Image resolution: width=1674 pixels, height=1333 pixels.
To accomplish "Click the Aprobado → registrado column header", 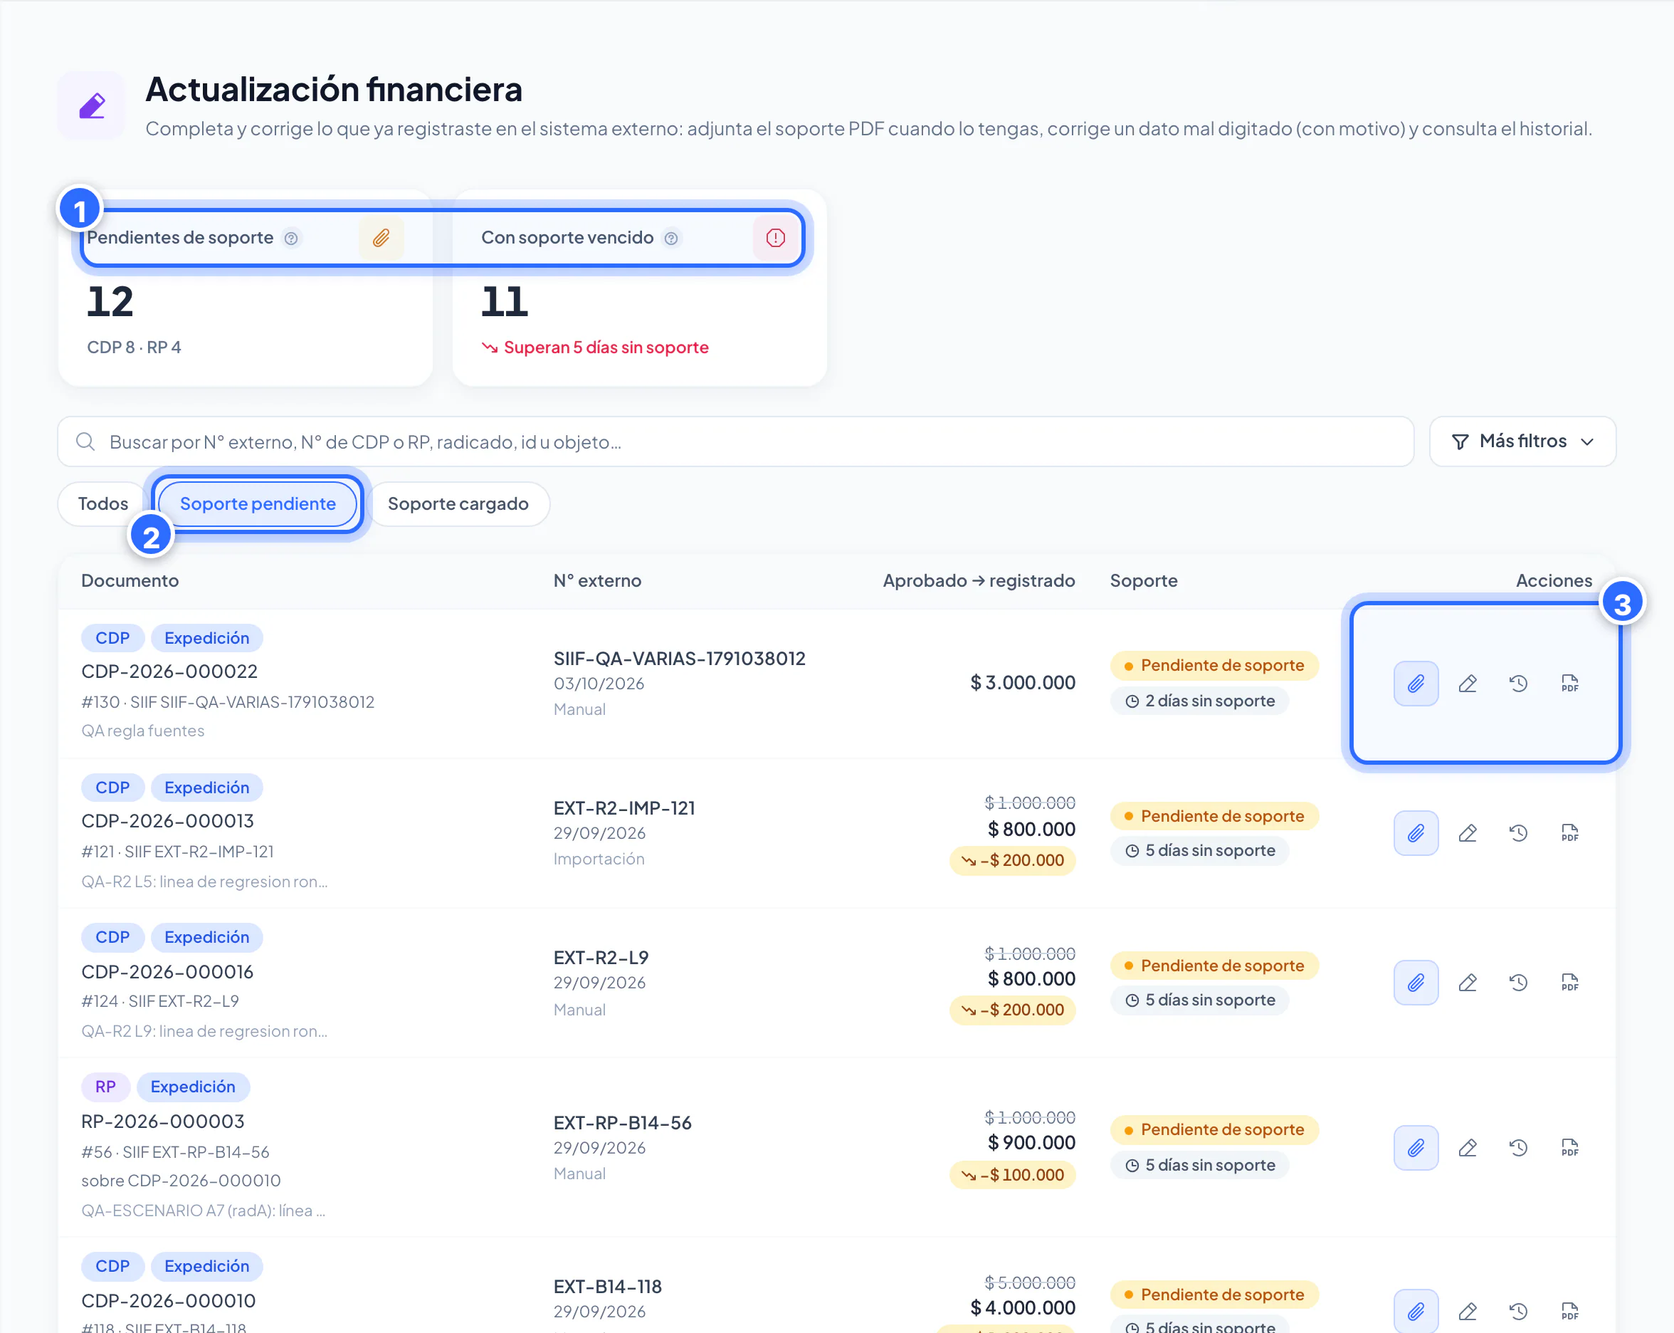I will (979, 580).
